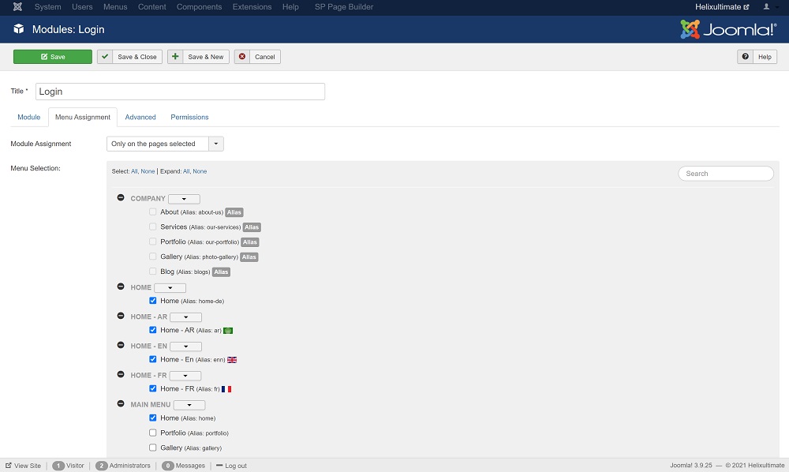Screen dimensions: 789x472
Task: Collapse the MAIN MENU group icon
Action: pyautogui.click(x=121, y=404)
